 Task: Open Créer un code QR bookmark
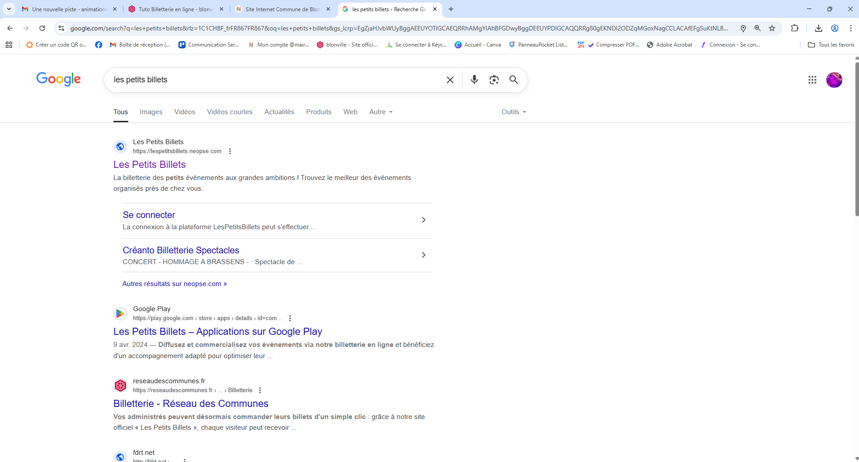click(56, 45)
